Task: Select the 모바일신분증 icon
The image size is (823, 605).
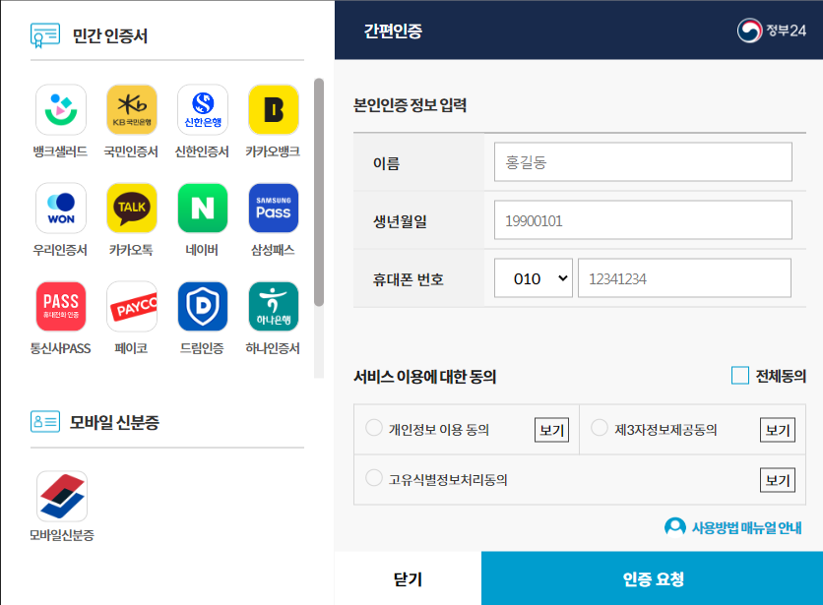Action: click(62, 496)
